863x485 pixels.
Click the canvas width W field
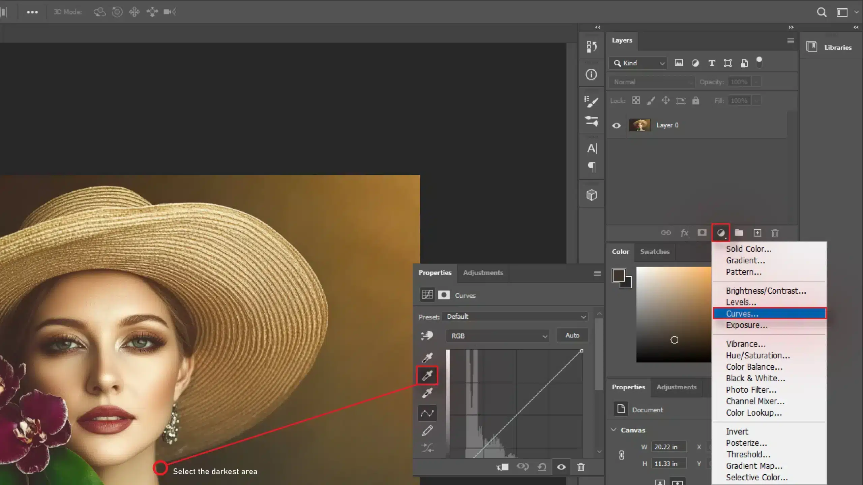point(668,447)
